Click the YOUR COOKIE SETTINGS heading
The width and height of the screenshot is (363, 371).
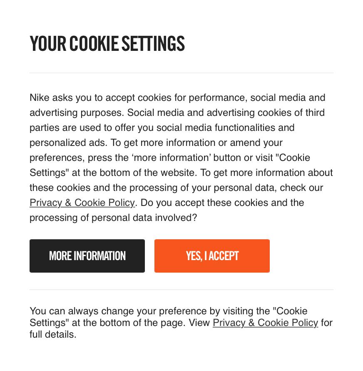coord(107,44)
